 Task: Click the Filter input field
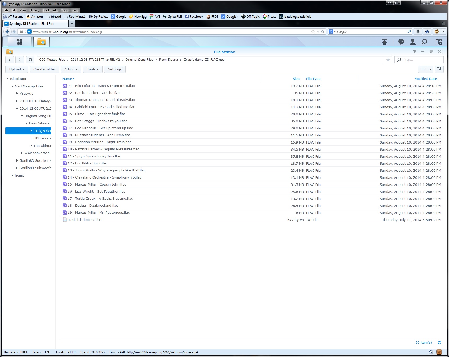coord(423,60)
